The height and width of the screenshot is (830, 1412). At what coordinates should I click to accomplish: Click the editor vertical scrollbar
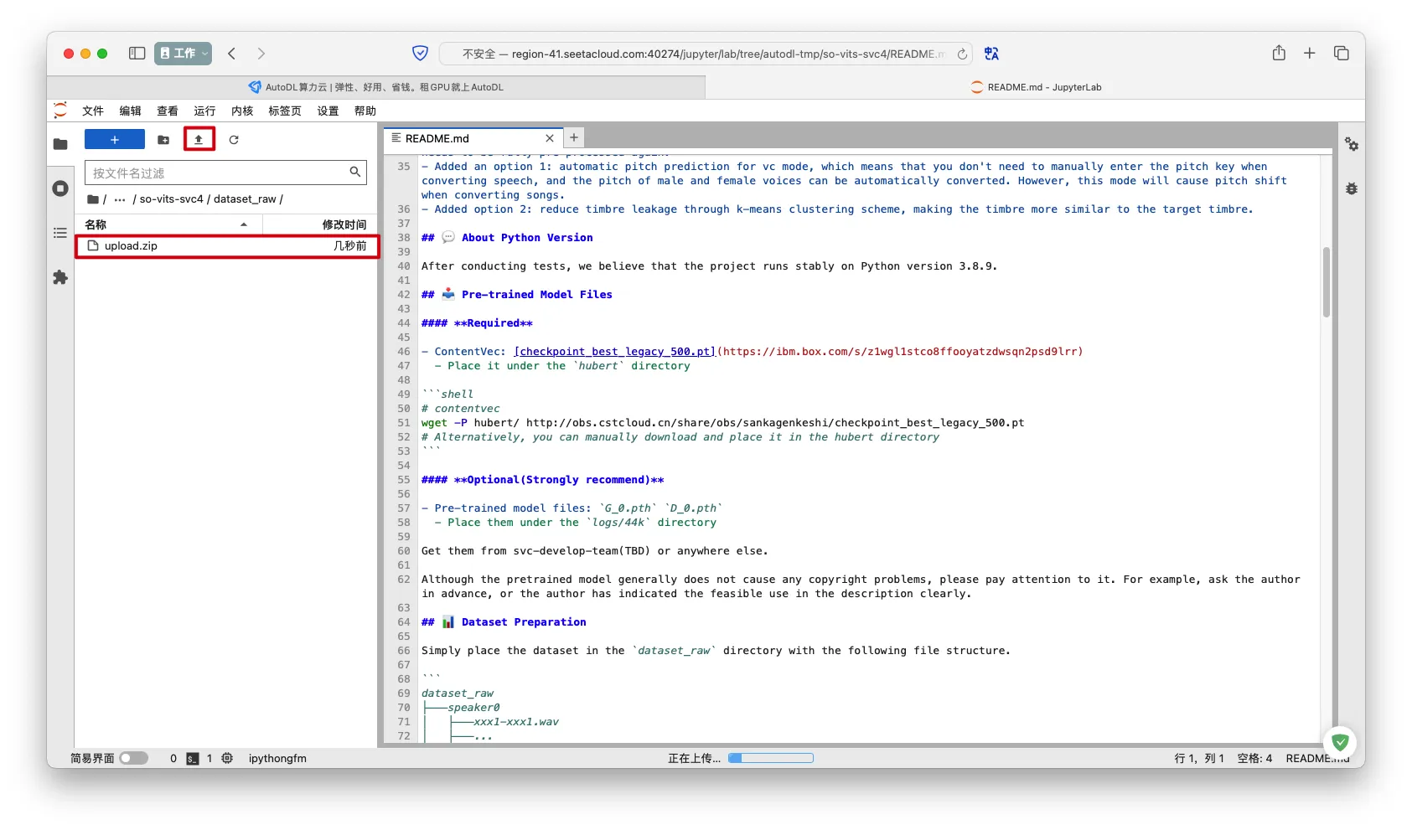click(x=1327, y=282)
